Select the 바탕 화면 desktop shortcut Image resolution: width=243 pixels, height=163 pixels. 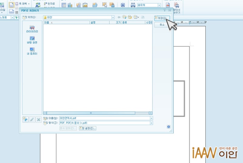tap(32, 40)
